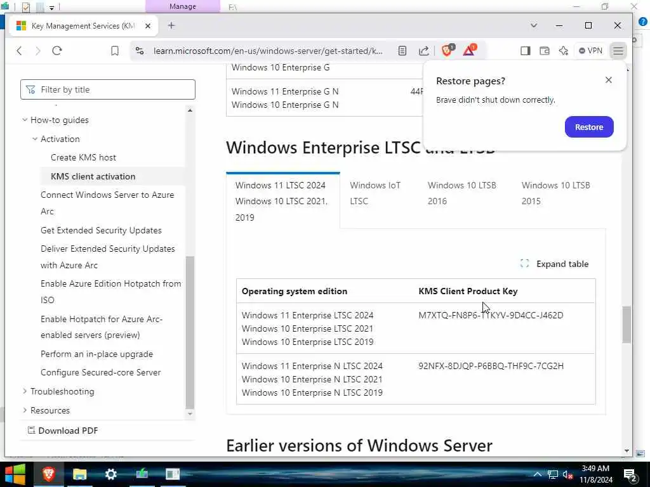Open Settings gear in the taskbar
This screenshot has width=650, height=487.
[110, 474]
